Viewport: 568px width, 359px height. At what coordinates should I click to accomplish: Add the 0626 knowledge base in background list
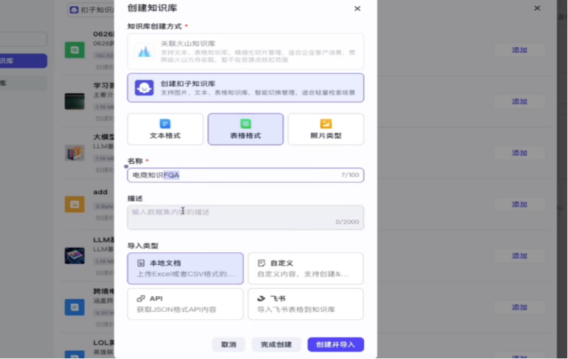(x=519, y=50)
